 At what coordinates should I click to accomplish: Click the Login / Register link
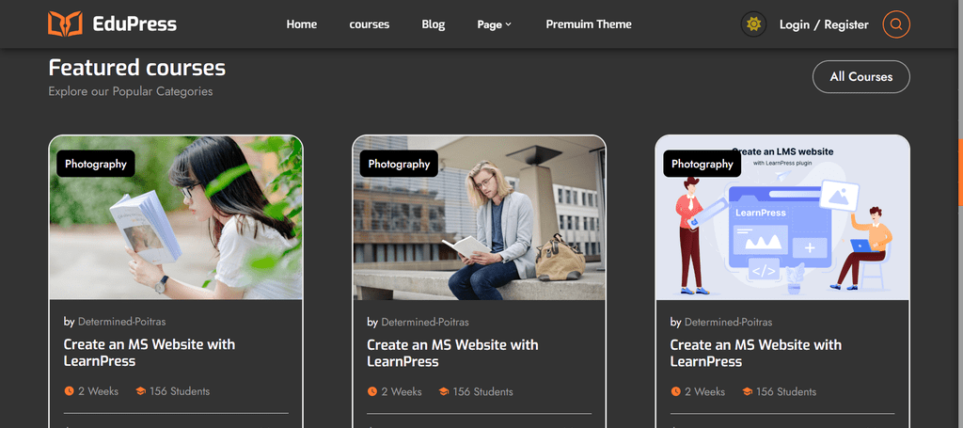coord(824,24)
